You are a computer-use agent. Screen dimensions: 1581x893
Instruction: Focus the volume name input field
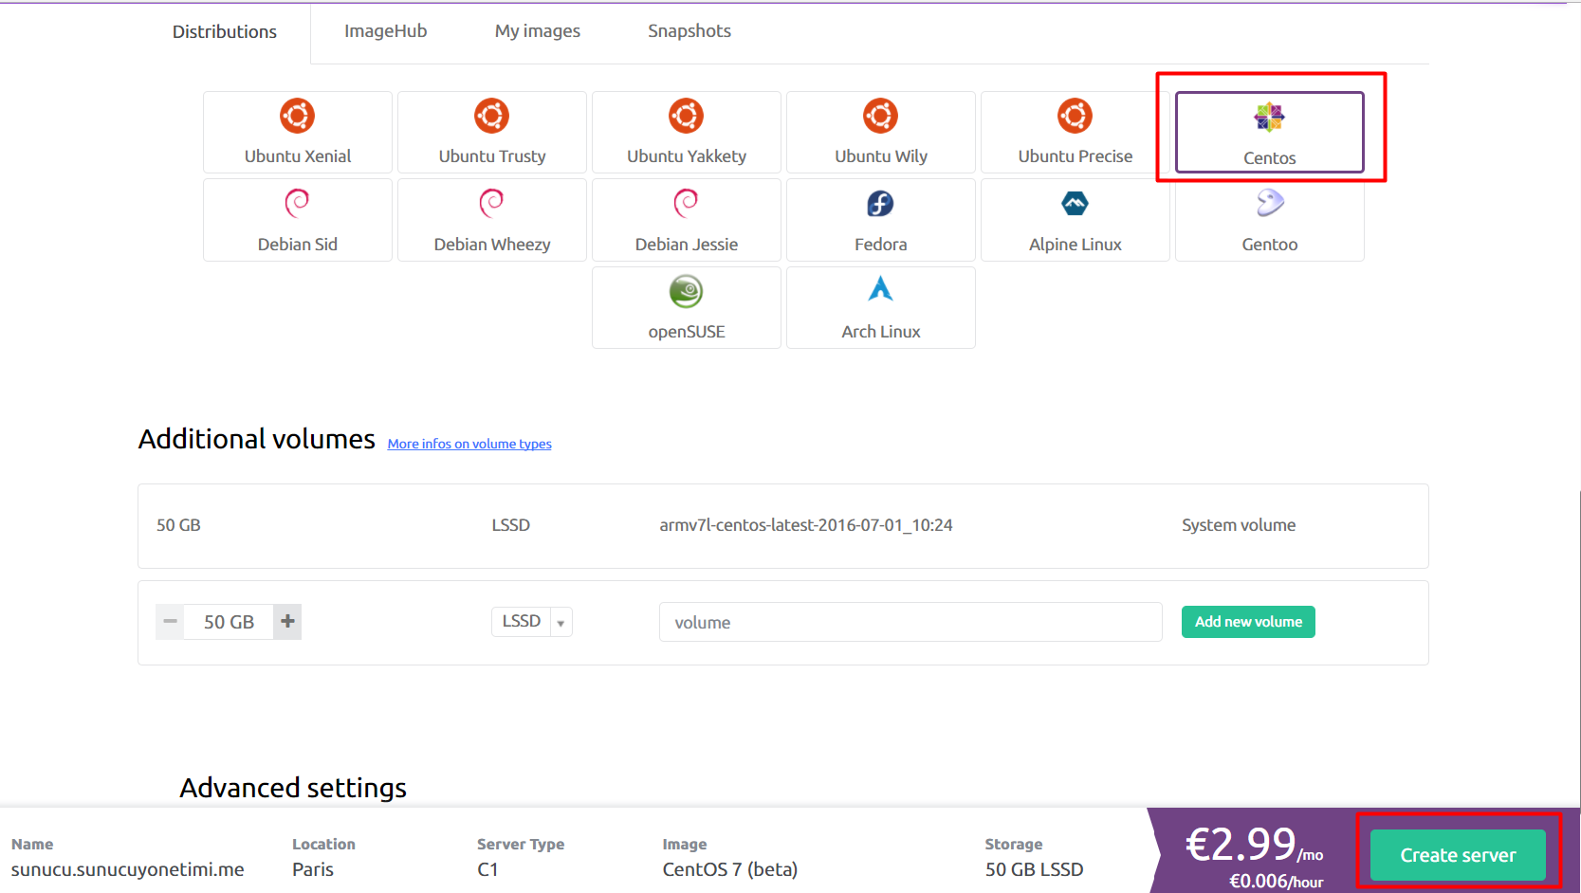coord(910,622)
